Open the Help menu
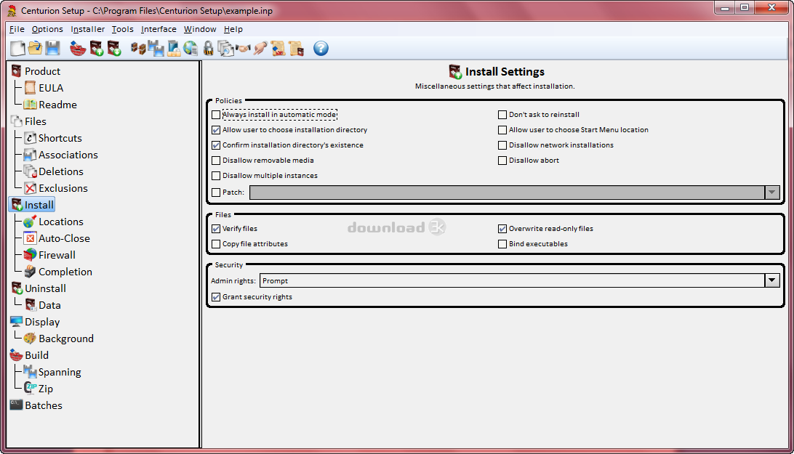Image resolution: width=794 pixels, height=454 pixels. (233, 29)
